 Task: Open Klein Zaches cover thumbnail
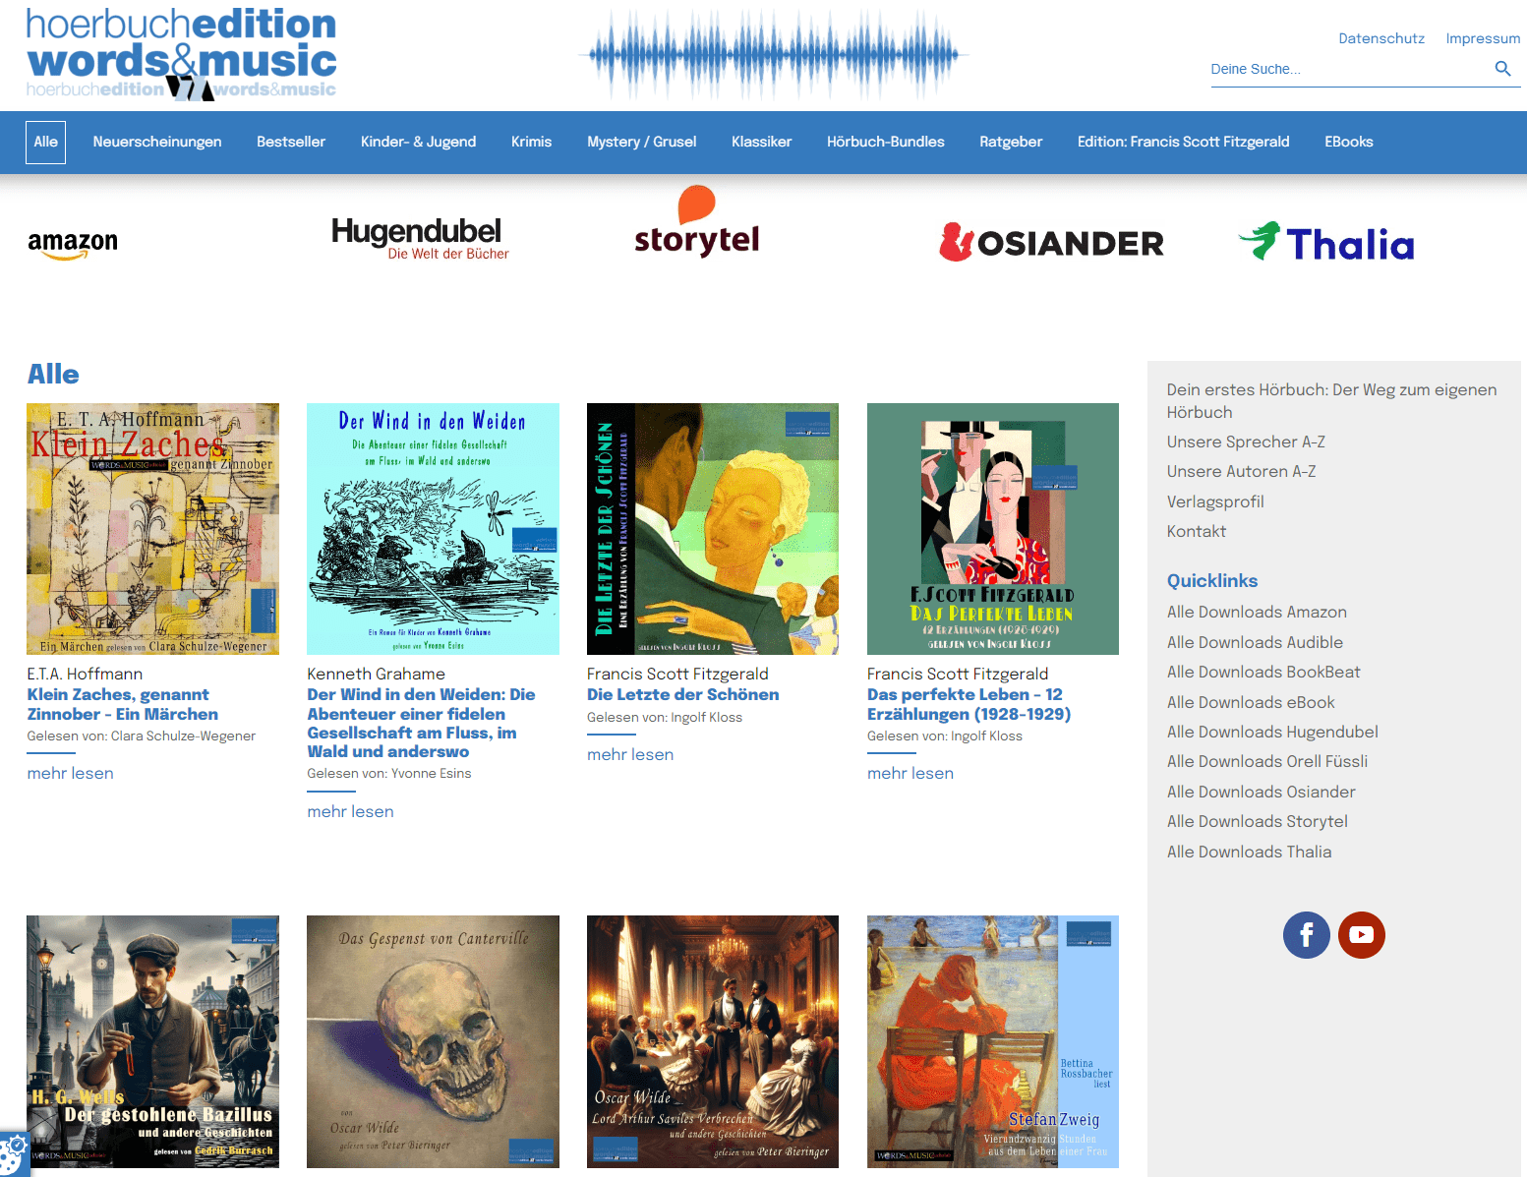(152, 529)
